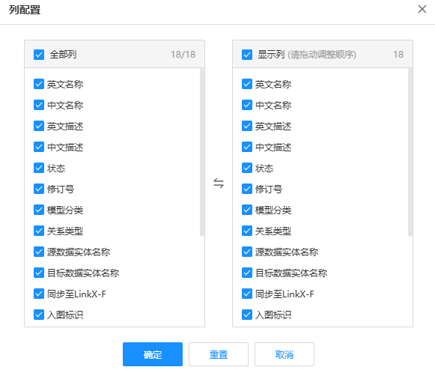Toggle 英文描述 checkbox in left list
The width and height of the screenshot is (435, 373).
pos(39,126)
